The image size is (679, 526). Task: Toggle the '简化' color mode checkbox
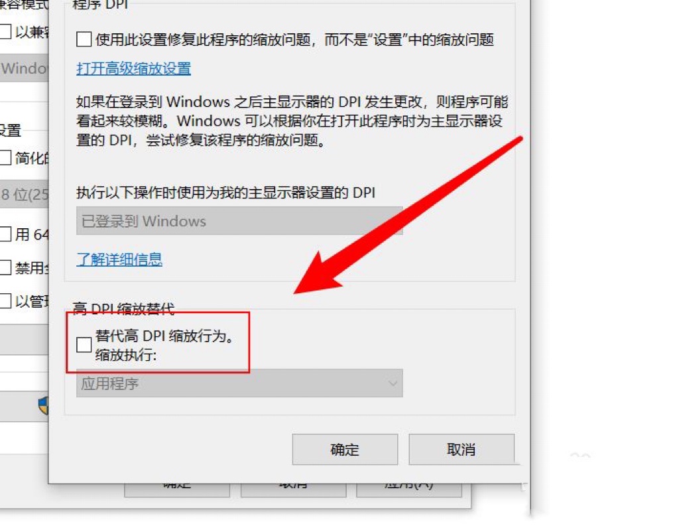point(5,157)
